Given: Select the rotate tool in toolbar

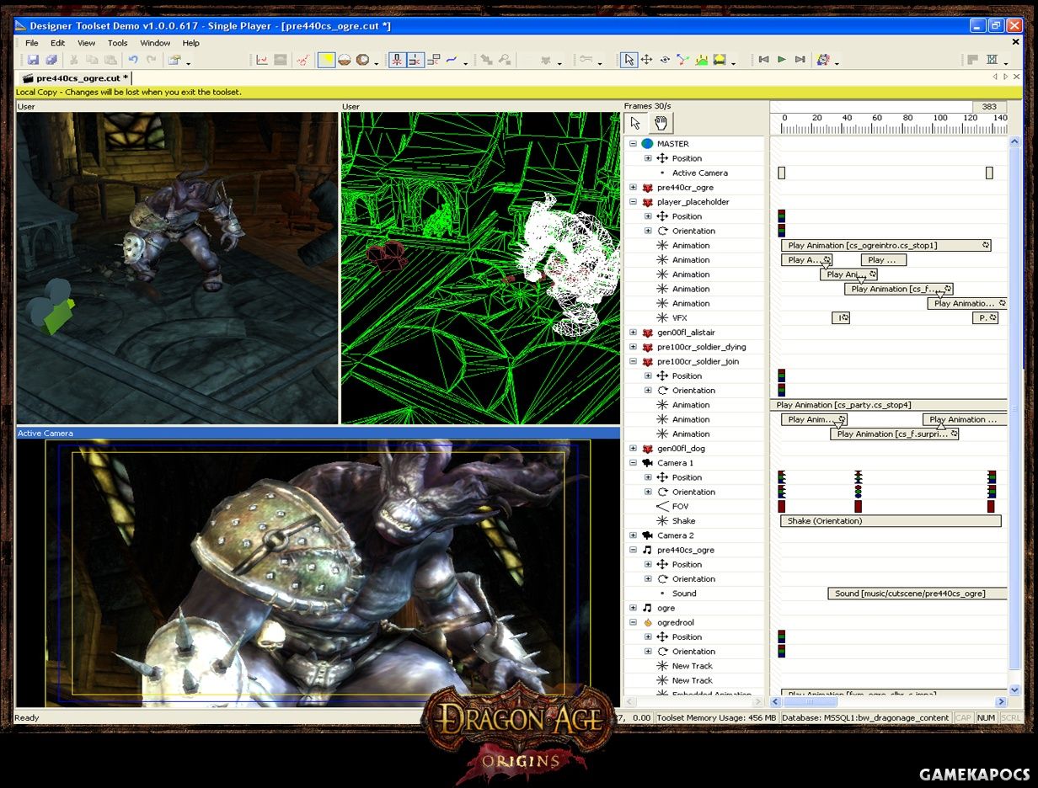Looking at the screenshot, I should point(665,60).
